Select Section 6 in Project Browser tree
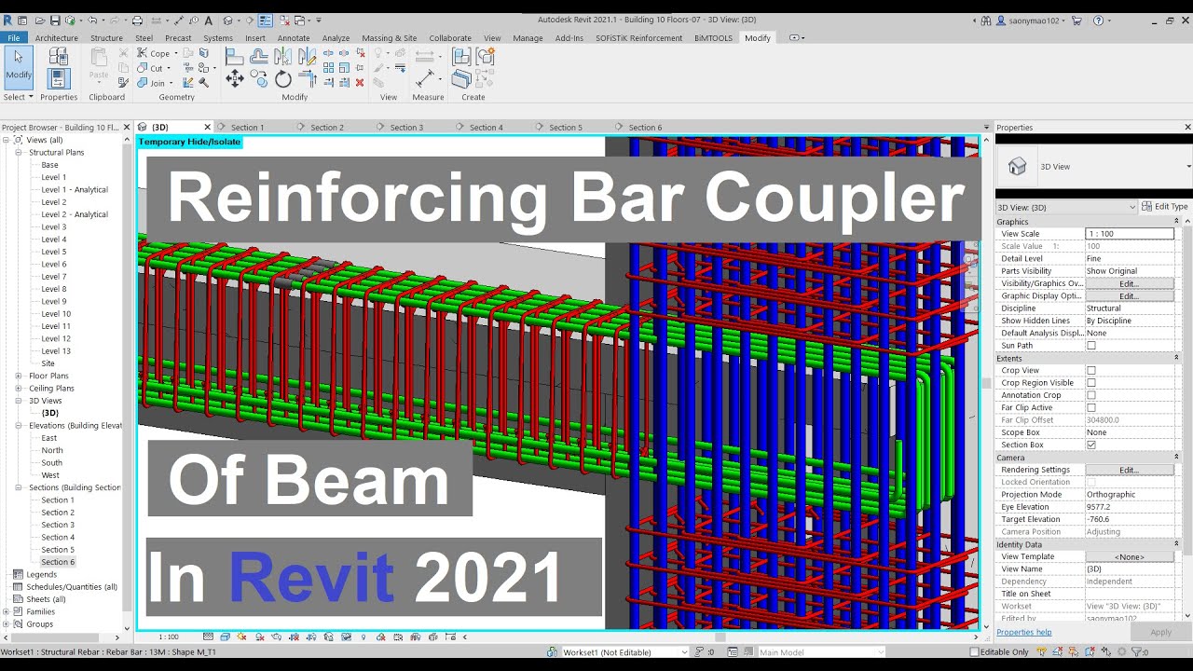Image resolution: width=1193 pixels, height=671 pixels. (58, 562)
